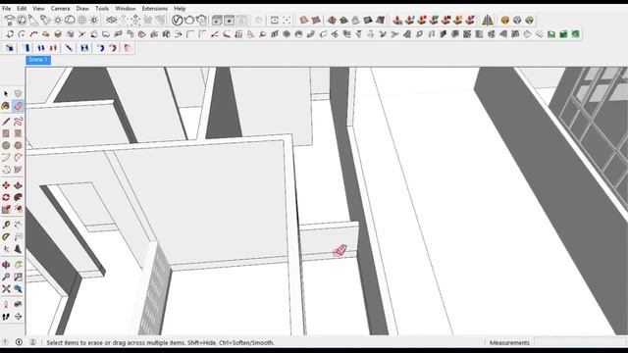Select the Eraser tool in left toolbar

coord(18,106)
